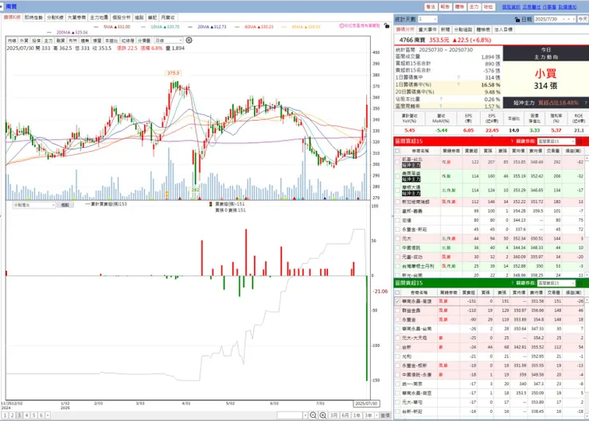Open the 統計天數 dropdown
This screenshot has height=421, width=589.
point(427,19)
